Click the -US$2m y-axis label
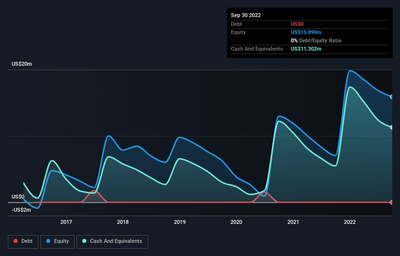 tap(21, 210)
